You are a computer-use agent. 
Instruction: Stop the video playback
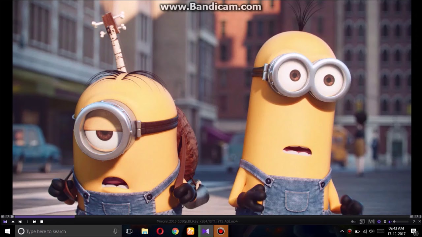(42, 222)
